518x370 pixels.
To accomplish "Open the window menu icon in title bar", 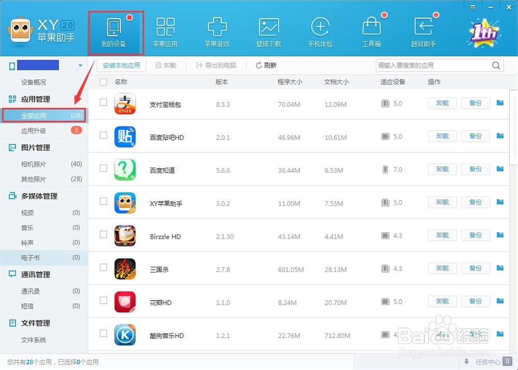I will [x=473, y=7].
